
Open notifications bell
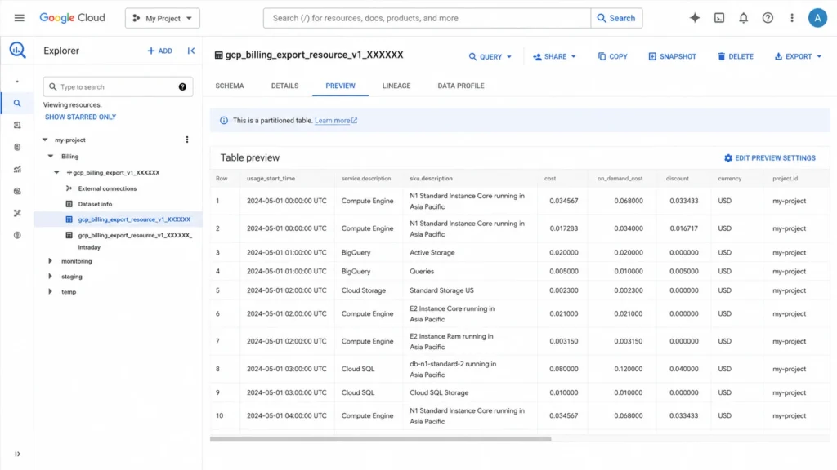tap(743, 18)
